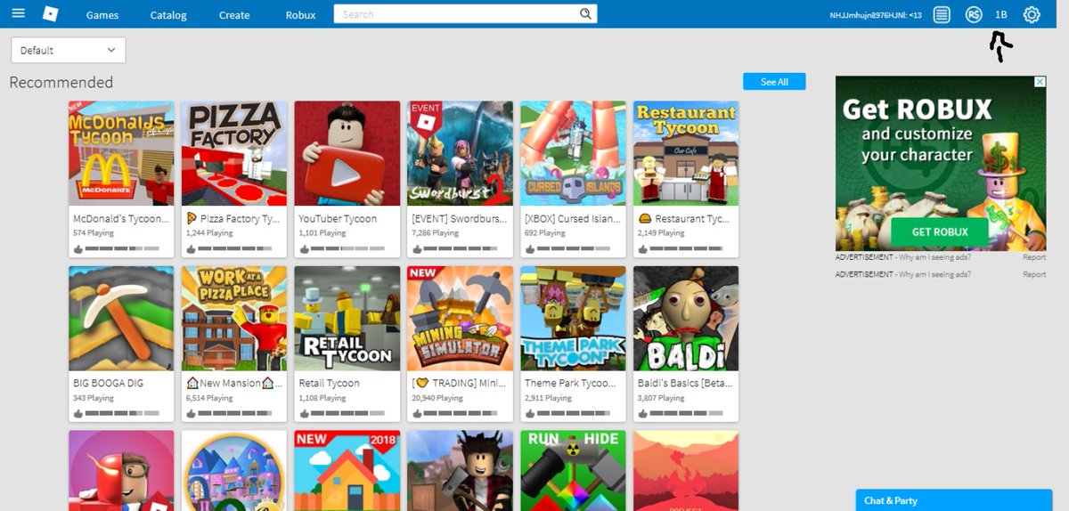Click the Roblox logo home icon

coord(51,14)
